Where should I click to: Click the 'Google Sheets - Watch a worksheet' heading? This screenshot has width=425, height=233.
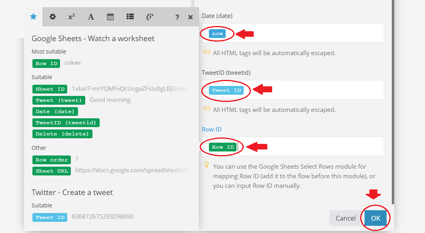click(93, 38)
